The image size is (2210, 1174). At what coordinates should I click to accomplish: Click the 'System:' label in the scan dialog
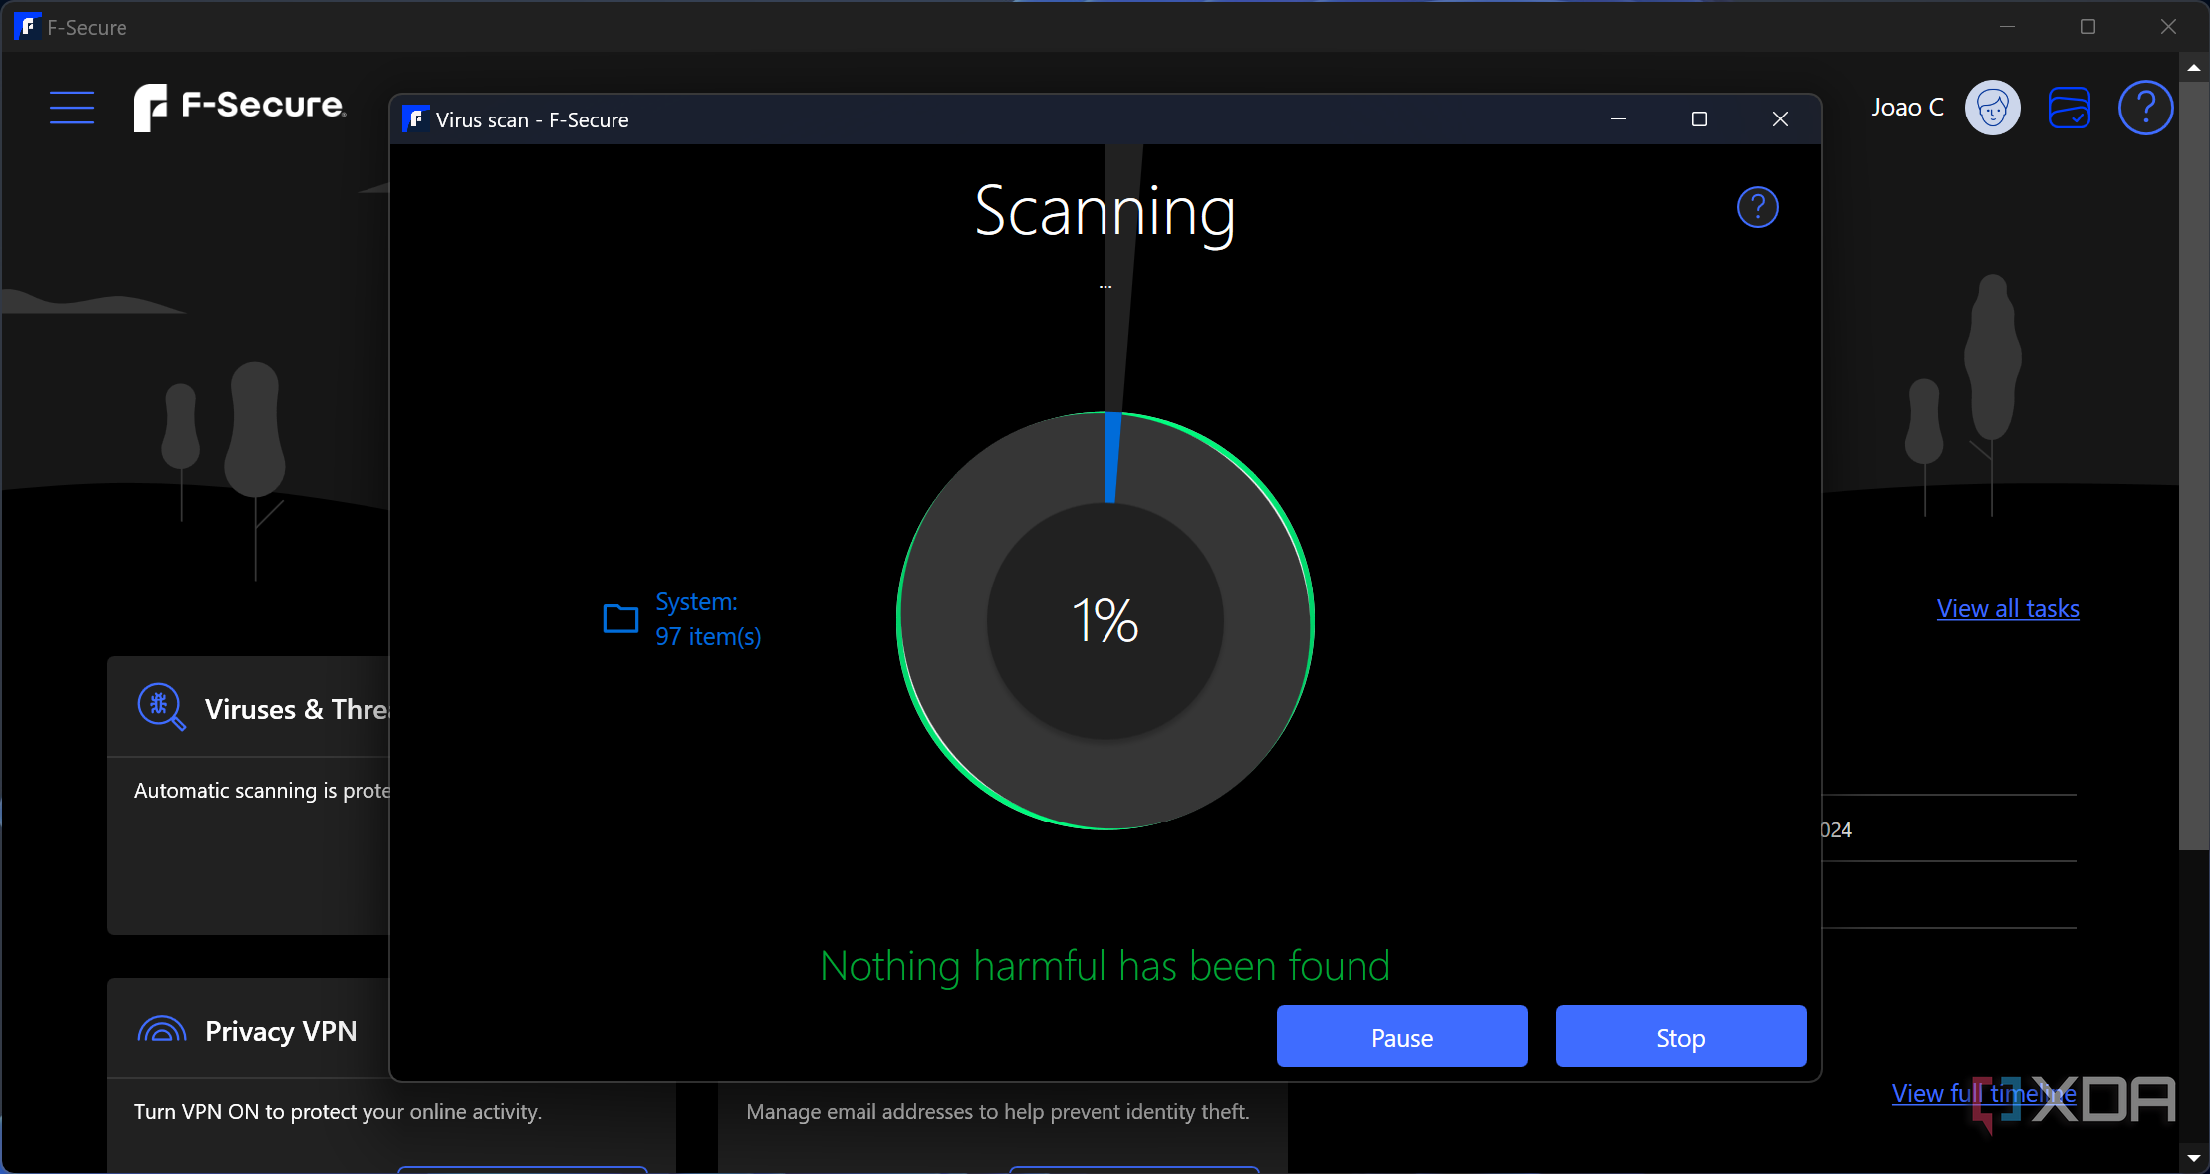[696, 602]
